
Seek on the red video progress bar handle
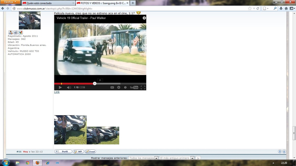[x=95, y=83]
